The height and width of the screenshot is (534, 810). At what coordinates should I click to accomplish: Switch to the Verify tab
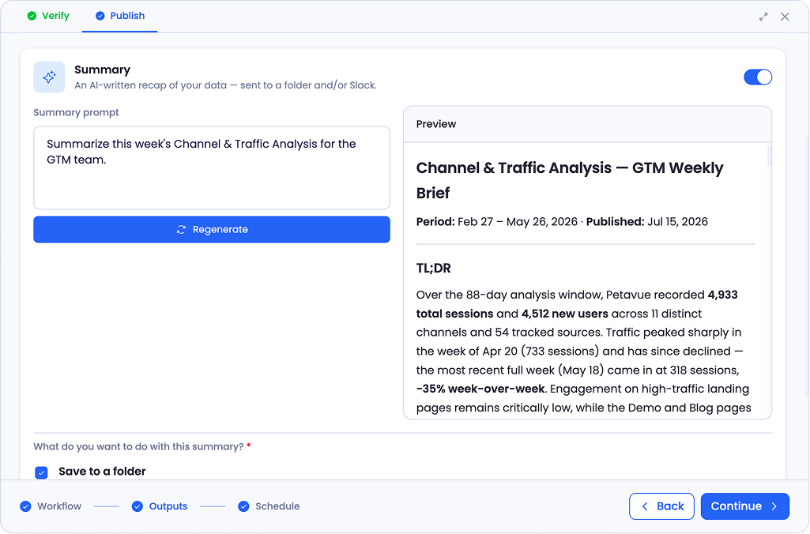pyautogui.click(x=48, y=16)
